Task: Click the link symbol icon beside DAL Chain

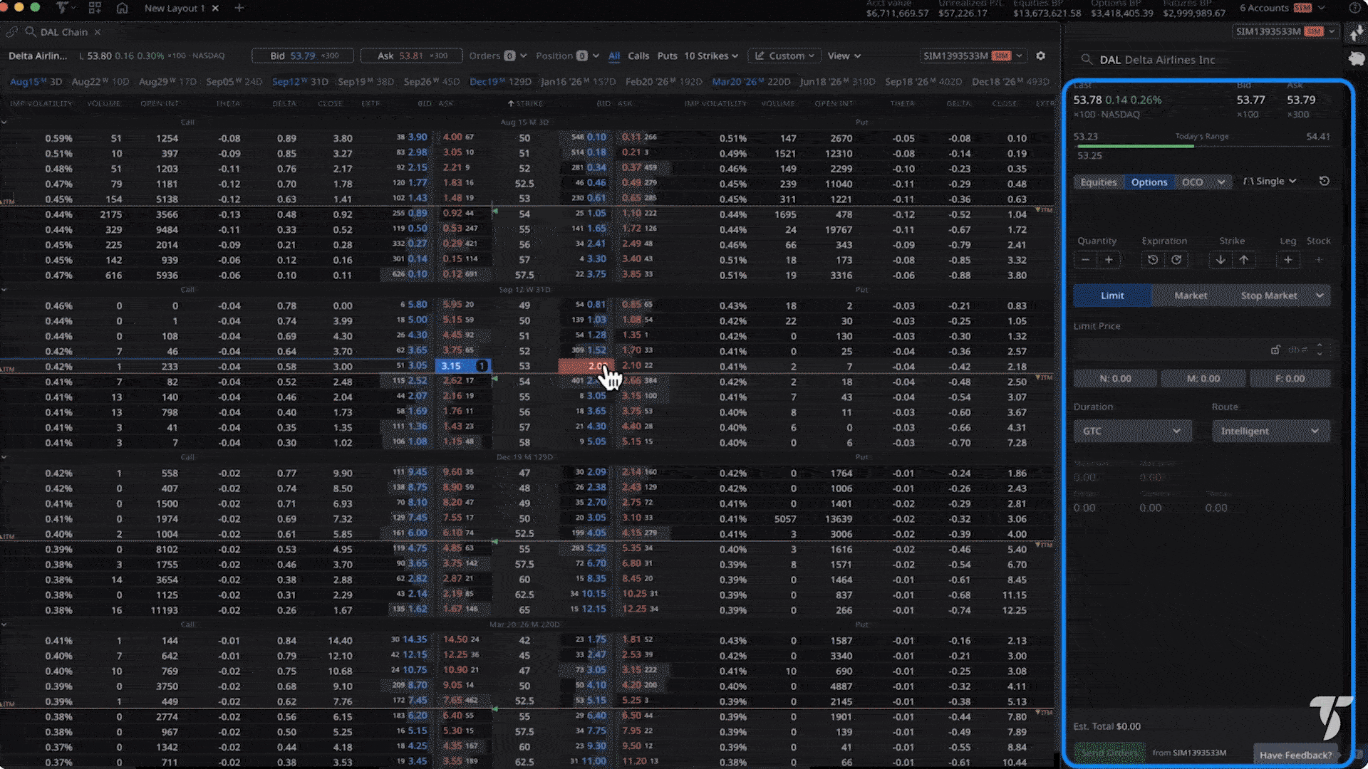Action: point(11,32)
